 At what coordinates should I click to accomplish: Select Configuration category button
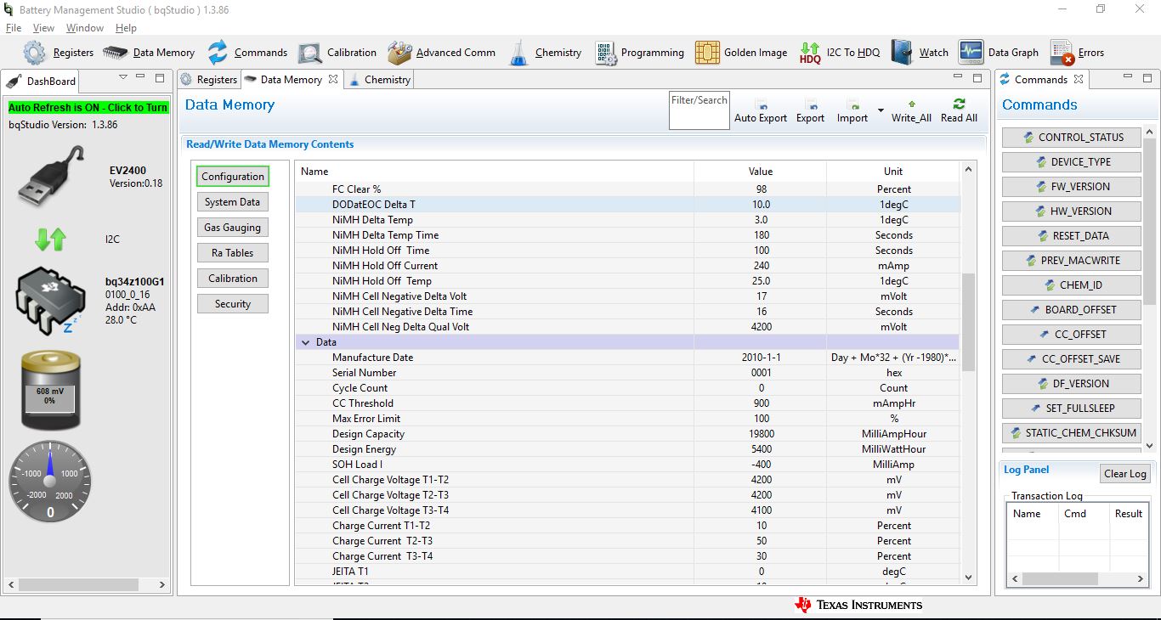[x=233, y=177]
